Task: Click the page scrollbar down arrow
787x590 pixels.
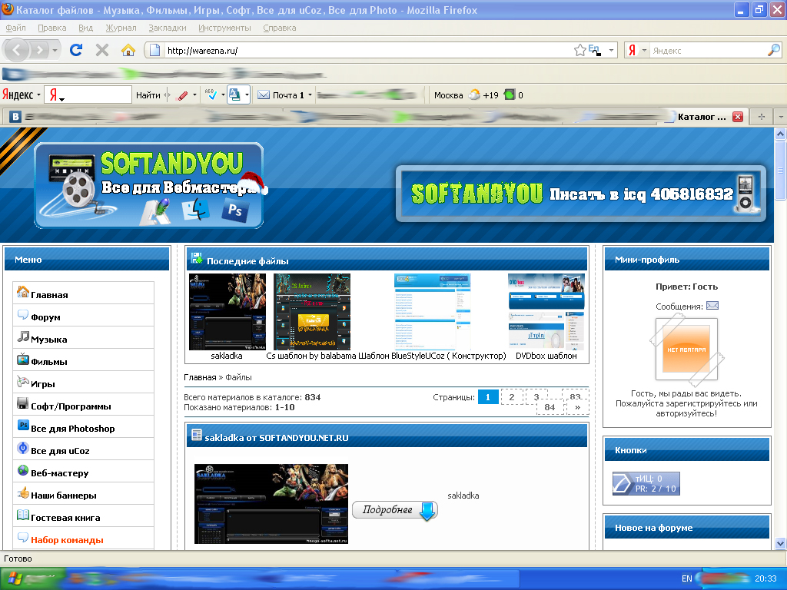Action: click(x=780, y=543)
